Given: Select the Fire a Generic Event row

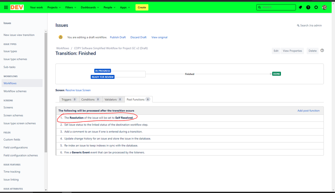Looking at the screenshot, I should [190, 152].
